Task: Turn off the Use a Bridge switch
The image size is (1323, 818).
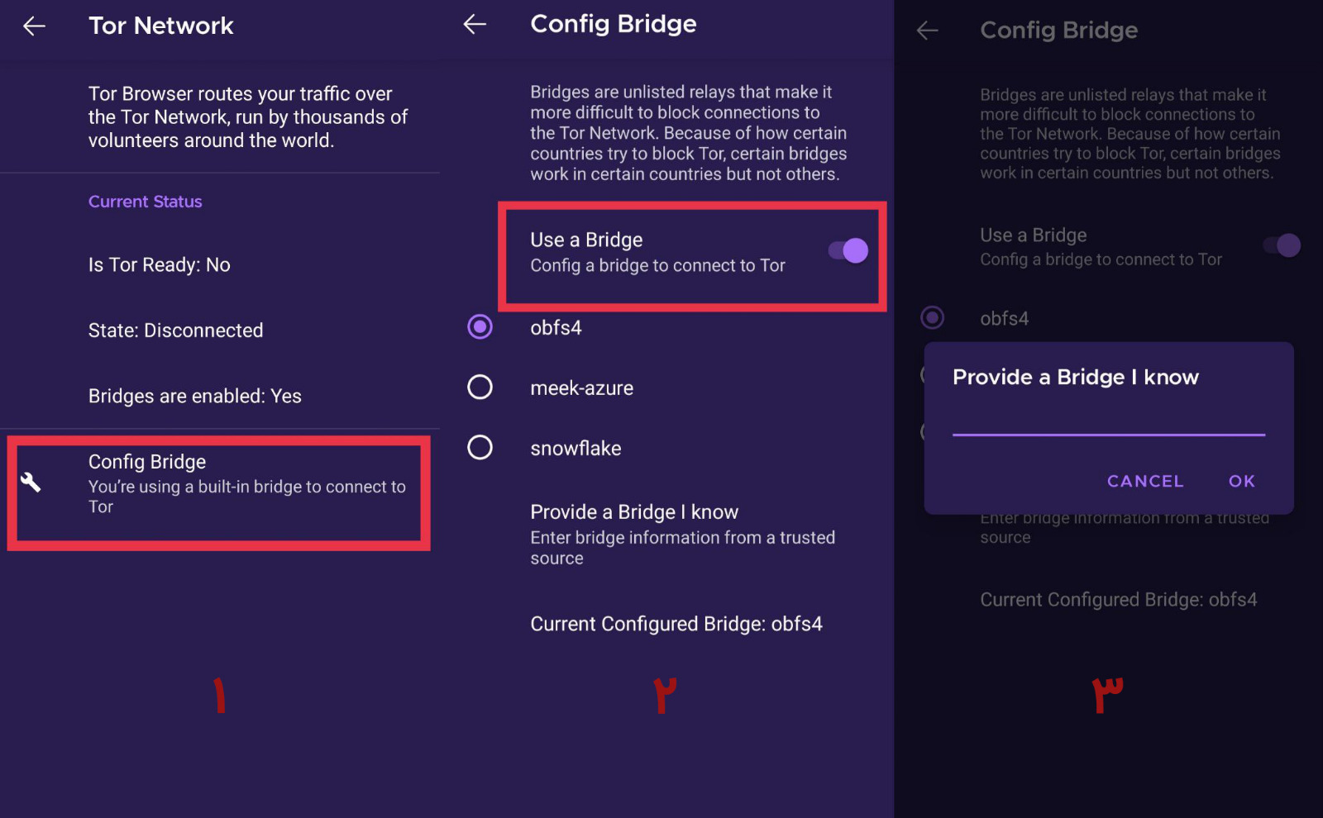Action: 848,250
